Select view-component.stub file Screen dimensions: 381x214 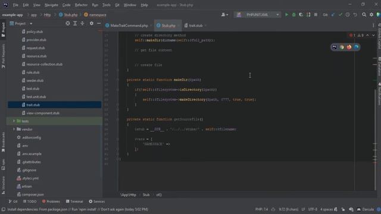pos(43,113)
